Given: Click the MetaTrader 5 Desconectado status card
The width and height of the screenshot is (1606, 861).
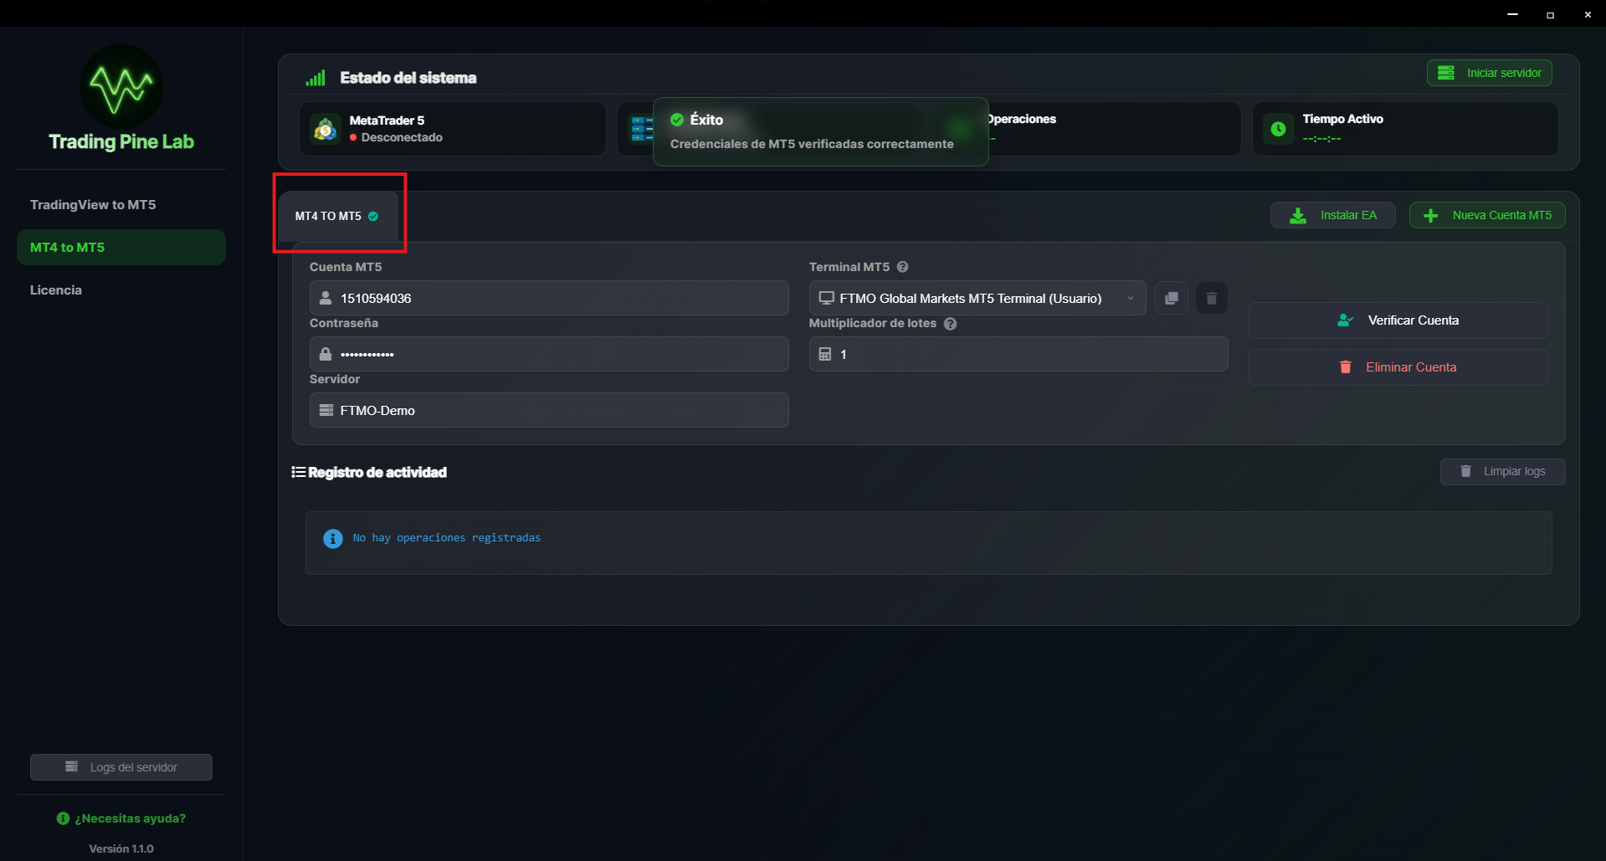Looking at the screenshot, I should pos(453,129).
